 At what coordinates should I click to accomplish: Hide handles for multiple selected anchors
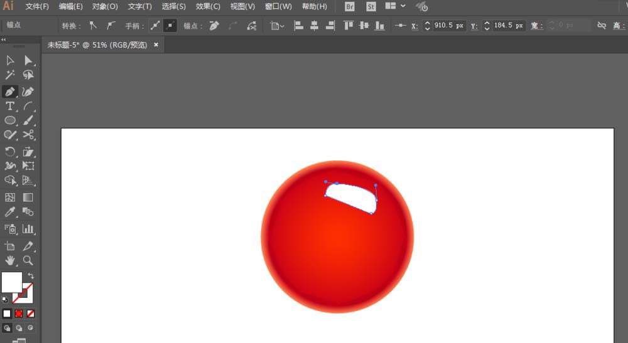click(x=170, y=26)
